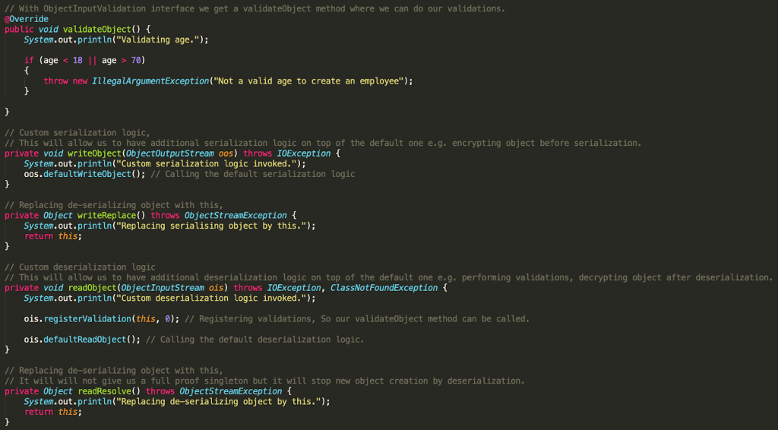Click IOException in the writeObject signature
Image resolution: width=778 pixels, height=430 pixels.
[x=304, y=153]
